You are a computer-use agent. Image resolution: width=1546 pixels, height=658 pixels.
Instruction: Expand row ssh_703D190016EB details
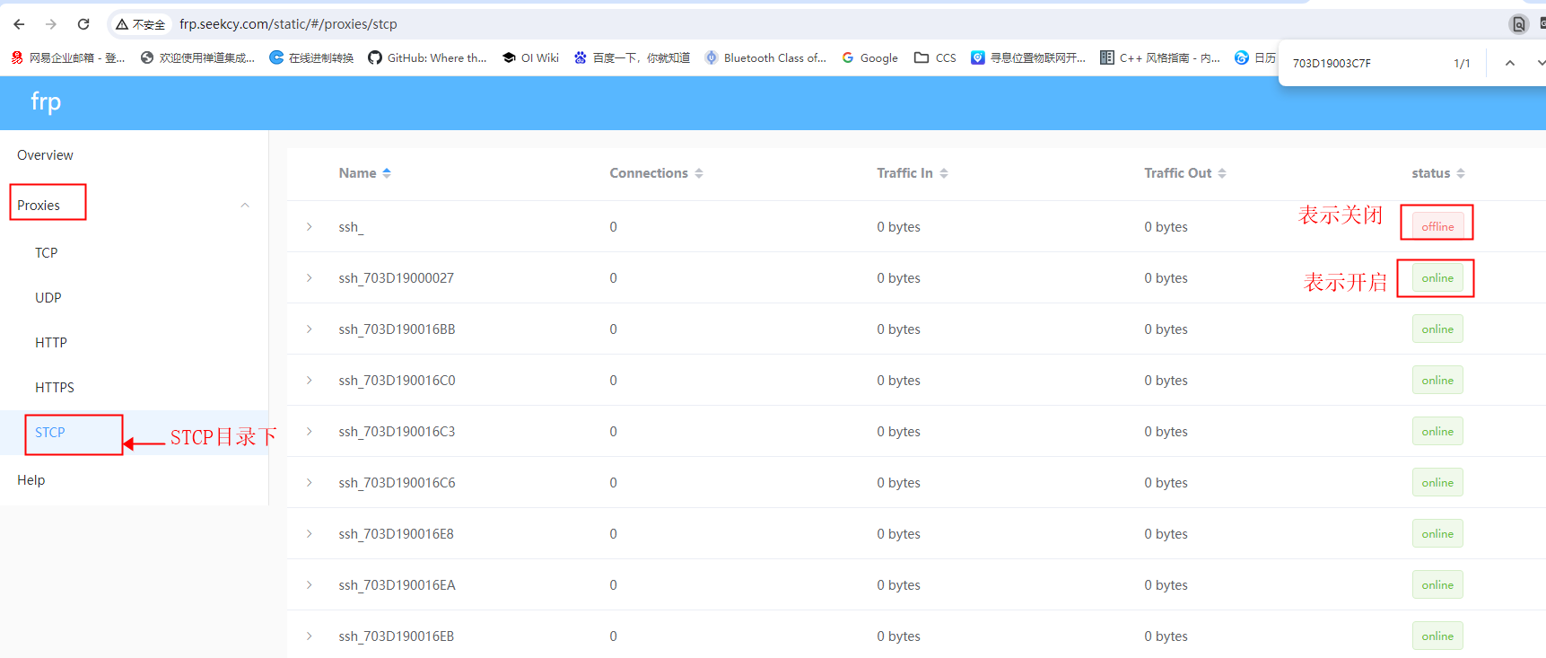[x=310, y=636]
